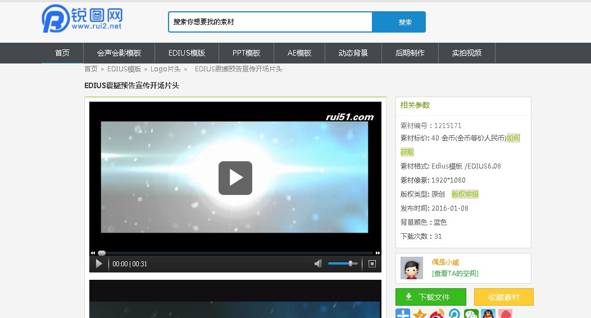
Task: Click the yellow 收藏素材 button
Action: pyautogui.click(x=504, y=297)
